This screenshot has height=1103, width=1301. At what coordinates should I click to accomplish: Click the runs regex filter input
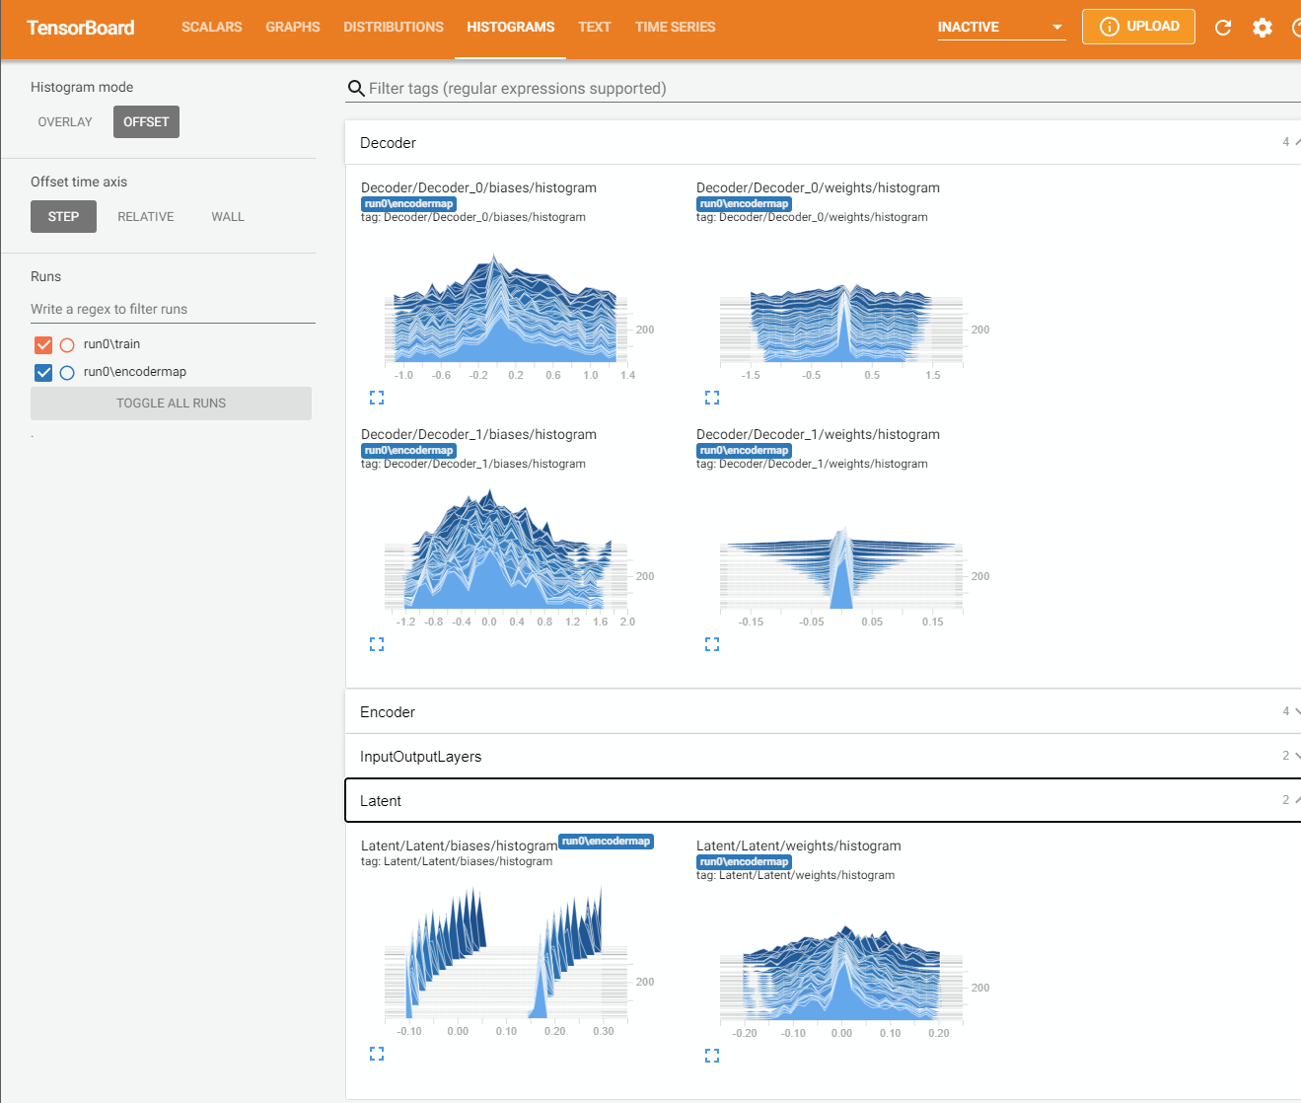point(173,309)
